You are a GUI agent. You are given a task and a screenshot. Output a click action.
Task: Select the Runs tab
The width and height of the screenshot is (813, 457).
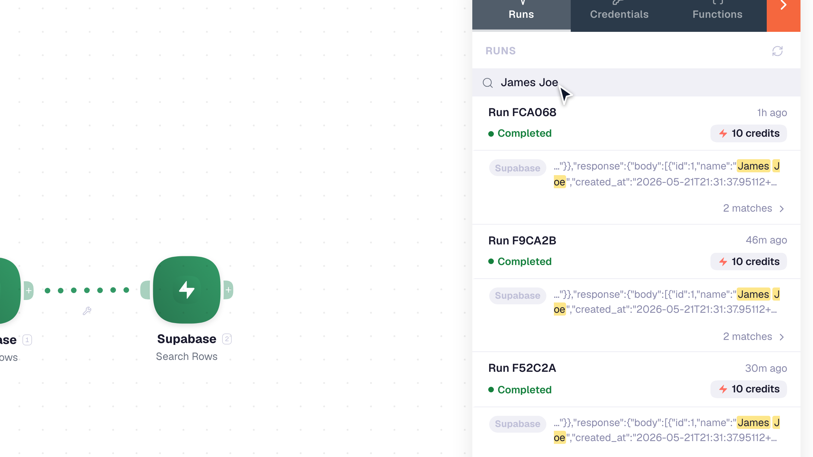pyautogui.click(x=521, y=14)
